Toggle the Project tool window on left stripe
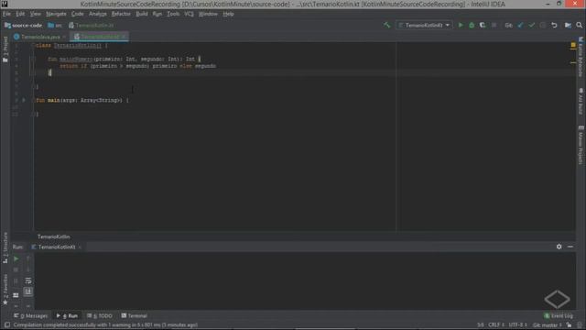 5,49
